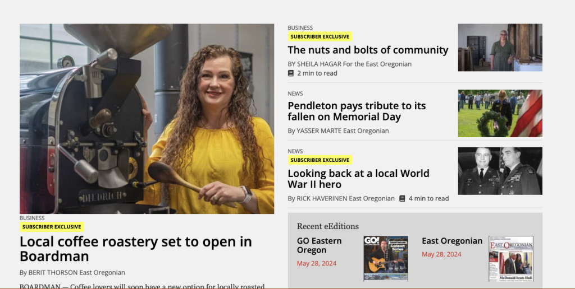Open 'Looking back at a local World War II hero'
This screenshot has height=289, width=575.
click(x=358, y=179)
